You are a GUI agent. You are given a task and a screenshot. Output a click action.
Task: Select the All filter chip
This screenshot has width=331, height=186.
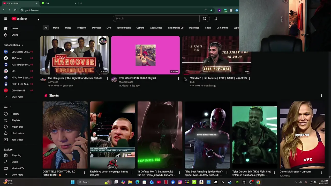[46, 28]
